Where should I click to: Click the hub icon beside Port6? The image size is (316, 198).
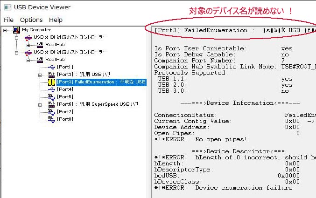tap(51, 104)
